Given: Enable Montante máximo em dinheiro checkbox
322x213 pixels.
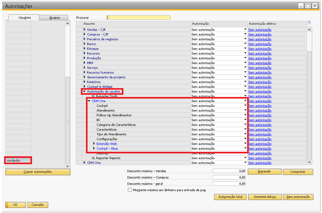Looking at the screenshot, I should 130,190.
